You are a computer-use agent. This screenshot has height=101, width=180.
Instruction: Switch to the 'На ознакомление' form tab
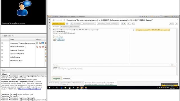click(75, 27)
